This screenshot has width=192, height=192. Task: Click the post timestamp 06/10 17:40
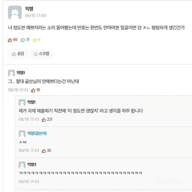pos(35,16)
